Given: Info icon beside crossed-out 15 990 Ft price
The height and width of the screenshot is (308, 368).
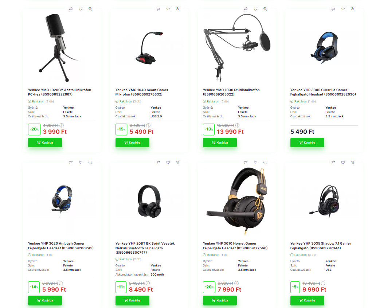Looking at the screenshot, I should 238,125.
